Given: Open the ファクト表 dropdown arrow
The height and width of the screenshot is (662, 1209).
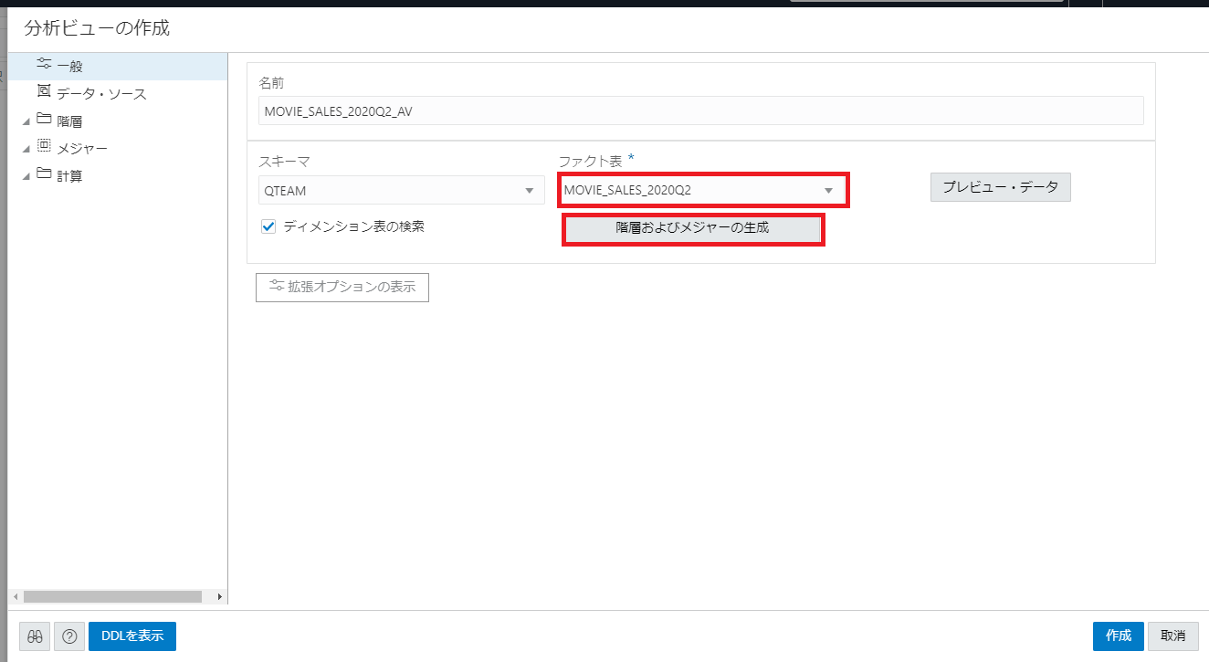Looking at the screenshot, I should pos(828,191).
